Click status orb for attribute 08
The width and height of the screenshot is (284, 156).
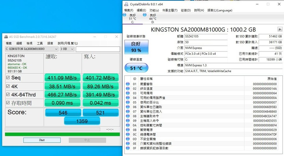(128, 116)
